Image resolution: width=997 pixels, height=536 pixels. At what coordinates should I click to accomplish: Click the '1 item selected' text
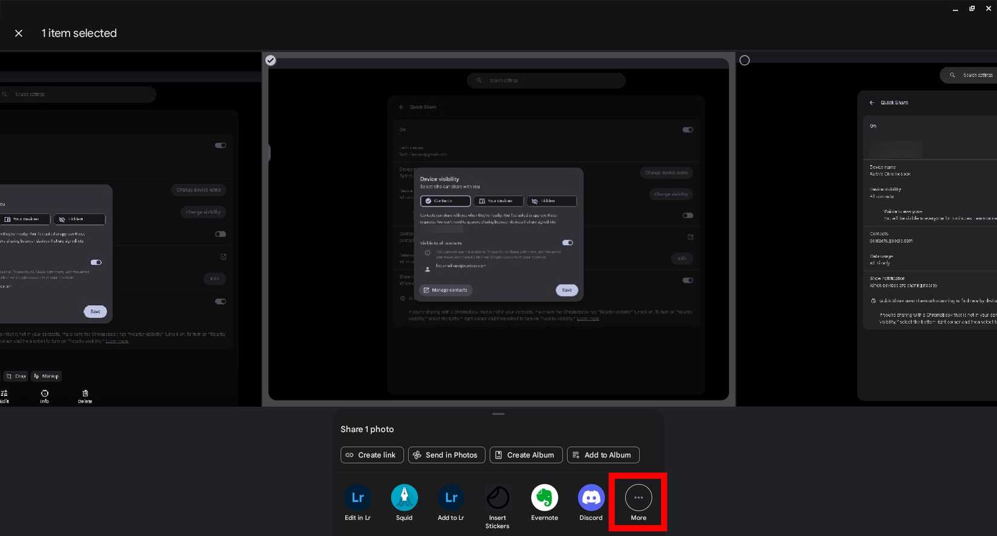pos(79,33)
